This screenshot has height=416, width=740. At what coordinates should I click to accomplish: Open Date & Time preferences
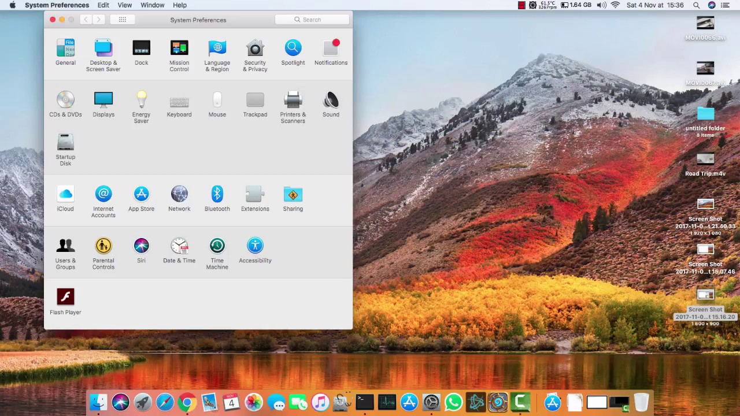[179, 250]
